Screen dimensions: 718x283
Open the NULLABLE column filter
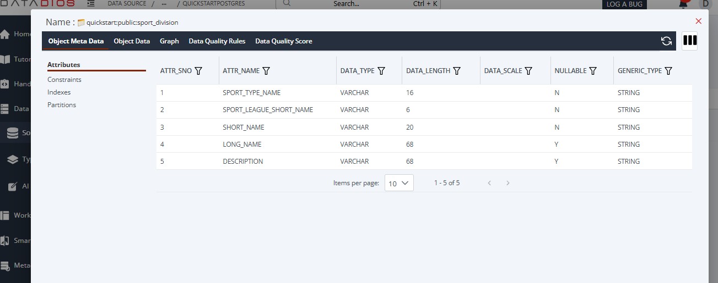(x=593, y=71)
